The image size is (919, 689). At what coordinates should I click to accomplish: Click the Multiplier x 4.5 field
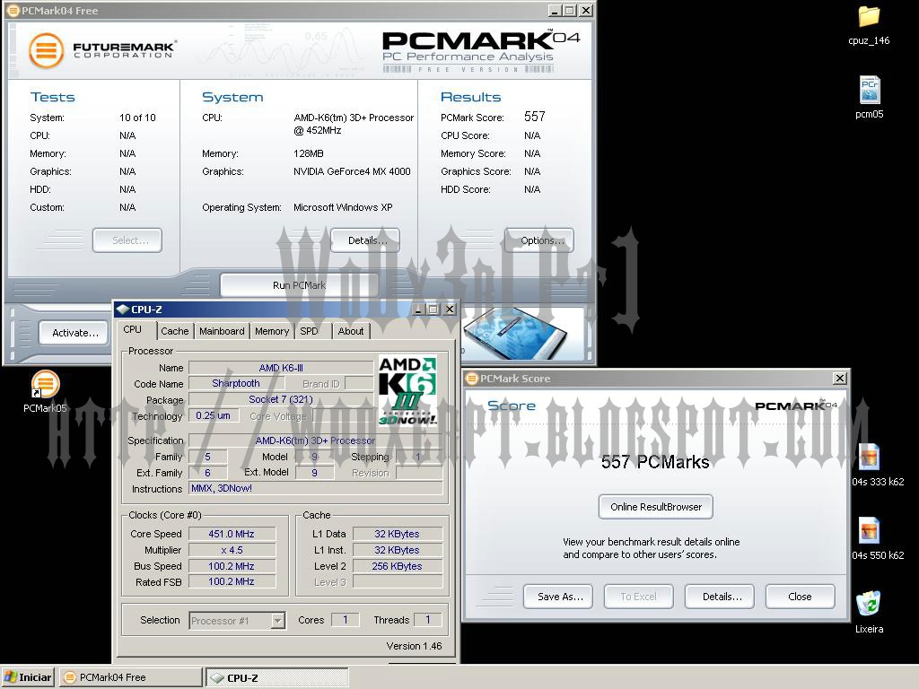pos(232,550)
